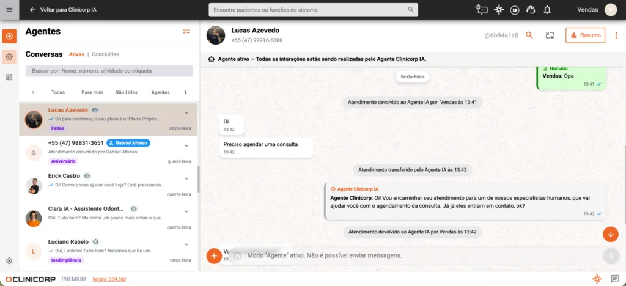Open the three-dot conversation options menu
The width and height of the screenshot is (626, 286).
[x=616, y=35]
